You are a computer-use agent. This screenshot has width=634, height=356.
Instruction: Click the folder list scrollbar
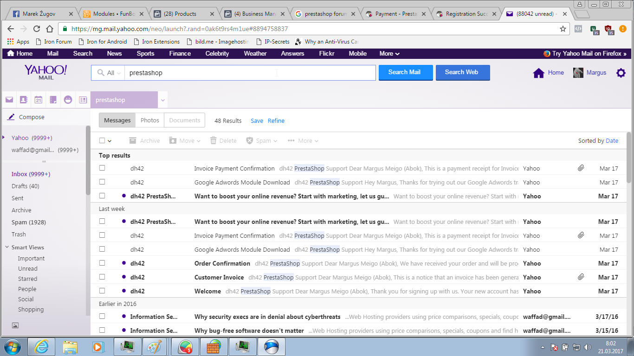[88, 160]
